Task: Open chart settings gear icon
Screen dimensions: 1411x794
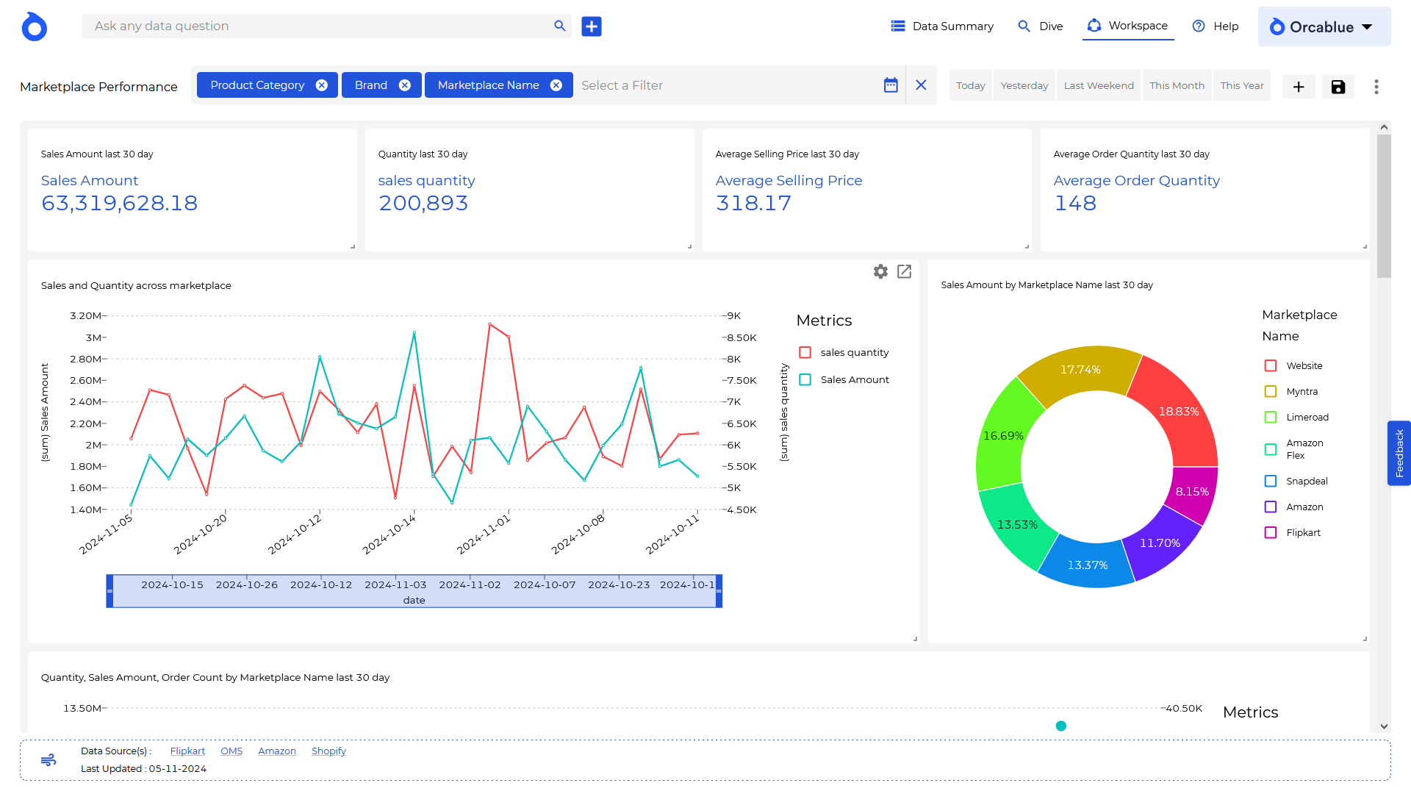Action: pos(880,271)
